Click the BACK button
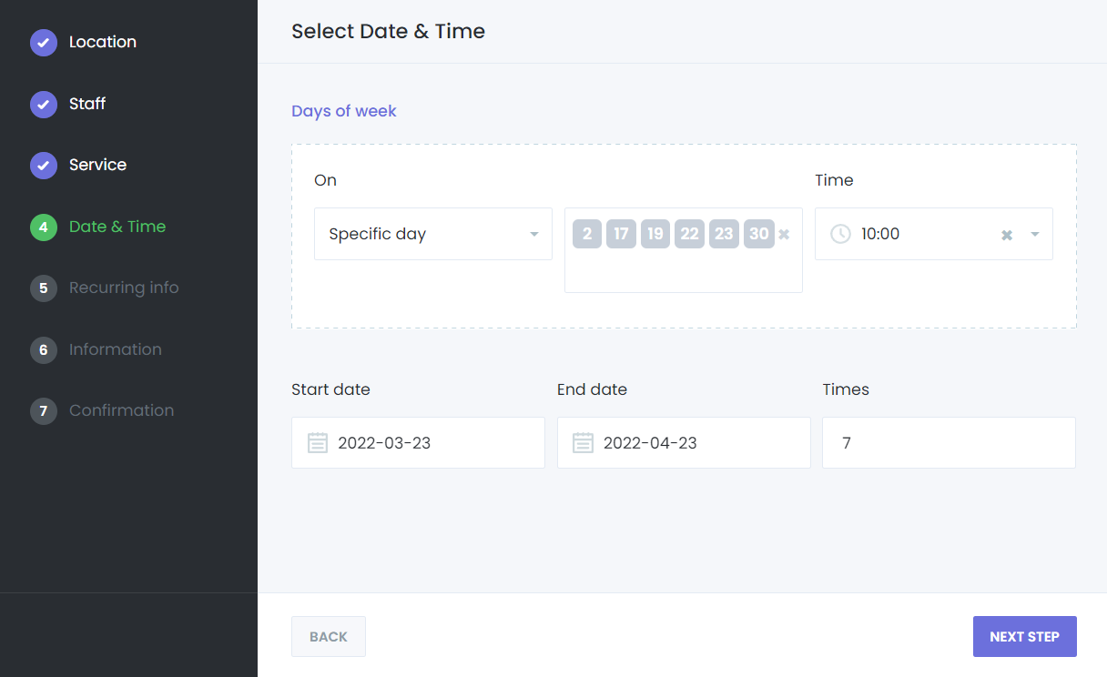Screen dimensions: 1107x677 [328, 637]
